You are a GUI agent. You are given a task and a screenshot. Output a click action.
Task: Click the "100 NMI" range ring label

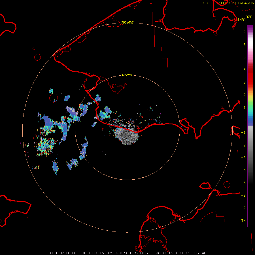pos(127,22)
